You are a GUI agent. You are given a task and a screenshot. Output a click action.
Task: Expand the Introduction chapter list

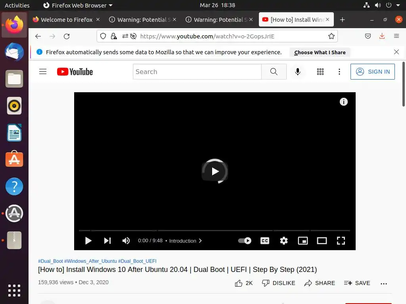(x=186, y=241)
